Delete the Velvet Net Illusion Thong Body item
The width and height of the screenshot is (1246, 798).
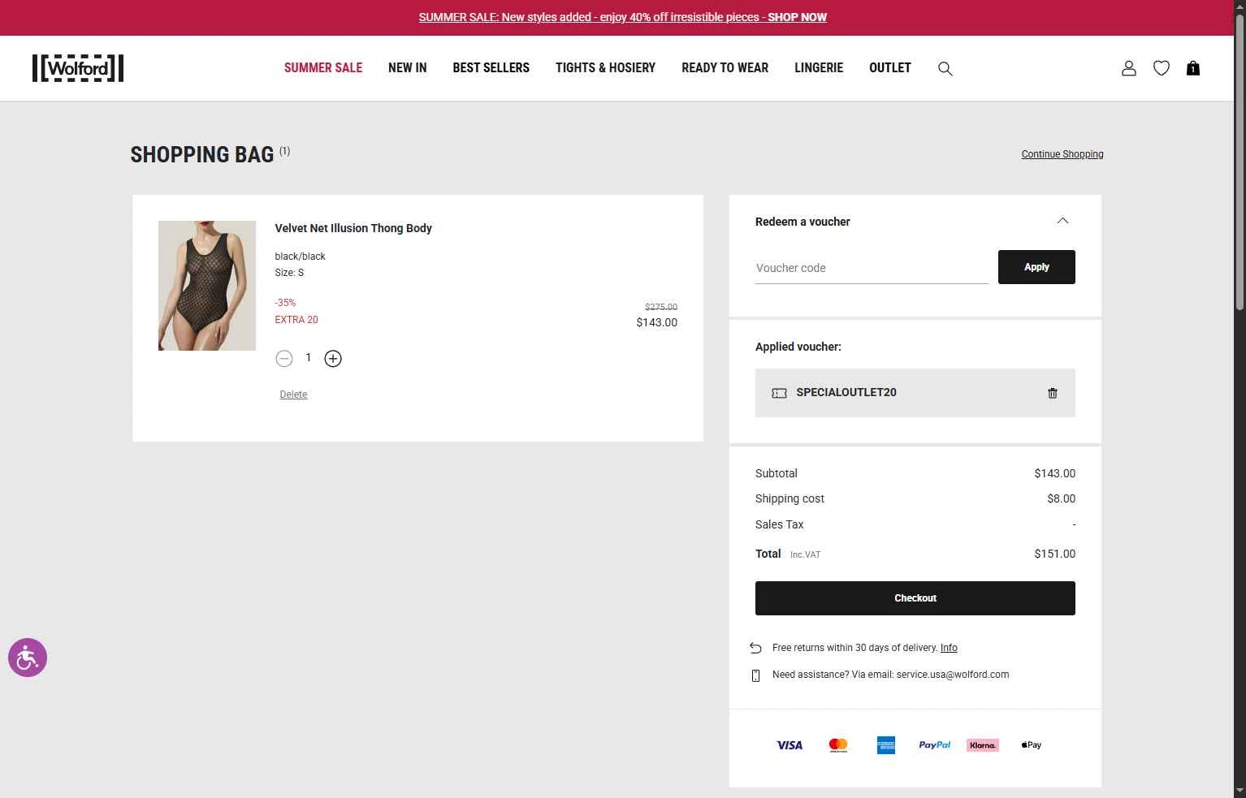tap(293, 395)
